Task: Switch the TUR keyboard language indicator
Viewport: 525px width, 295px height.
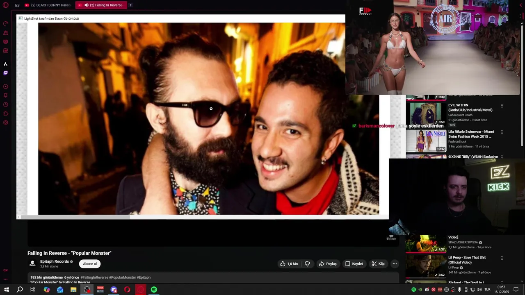Action: point(487,290)
